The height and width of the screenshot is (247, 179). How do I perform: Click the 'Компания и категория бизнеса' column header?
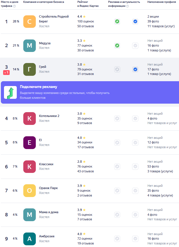click(43, 2)
